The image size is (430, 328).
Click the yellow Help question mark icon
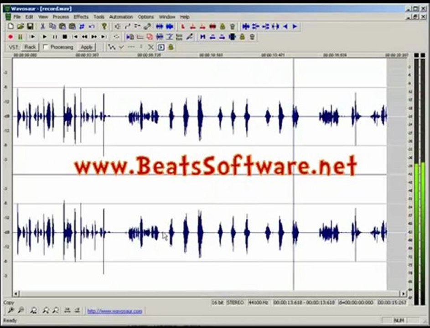coord(104,26)
